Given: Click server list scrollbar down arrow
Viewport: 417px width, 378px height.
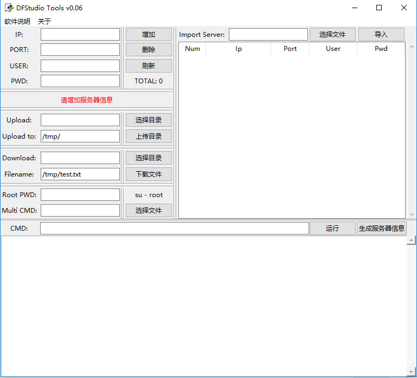Looking at the screenshot, I should pos(412,214).
